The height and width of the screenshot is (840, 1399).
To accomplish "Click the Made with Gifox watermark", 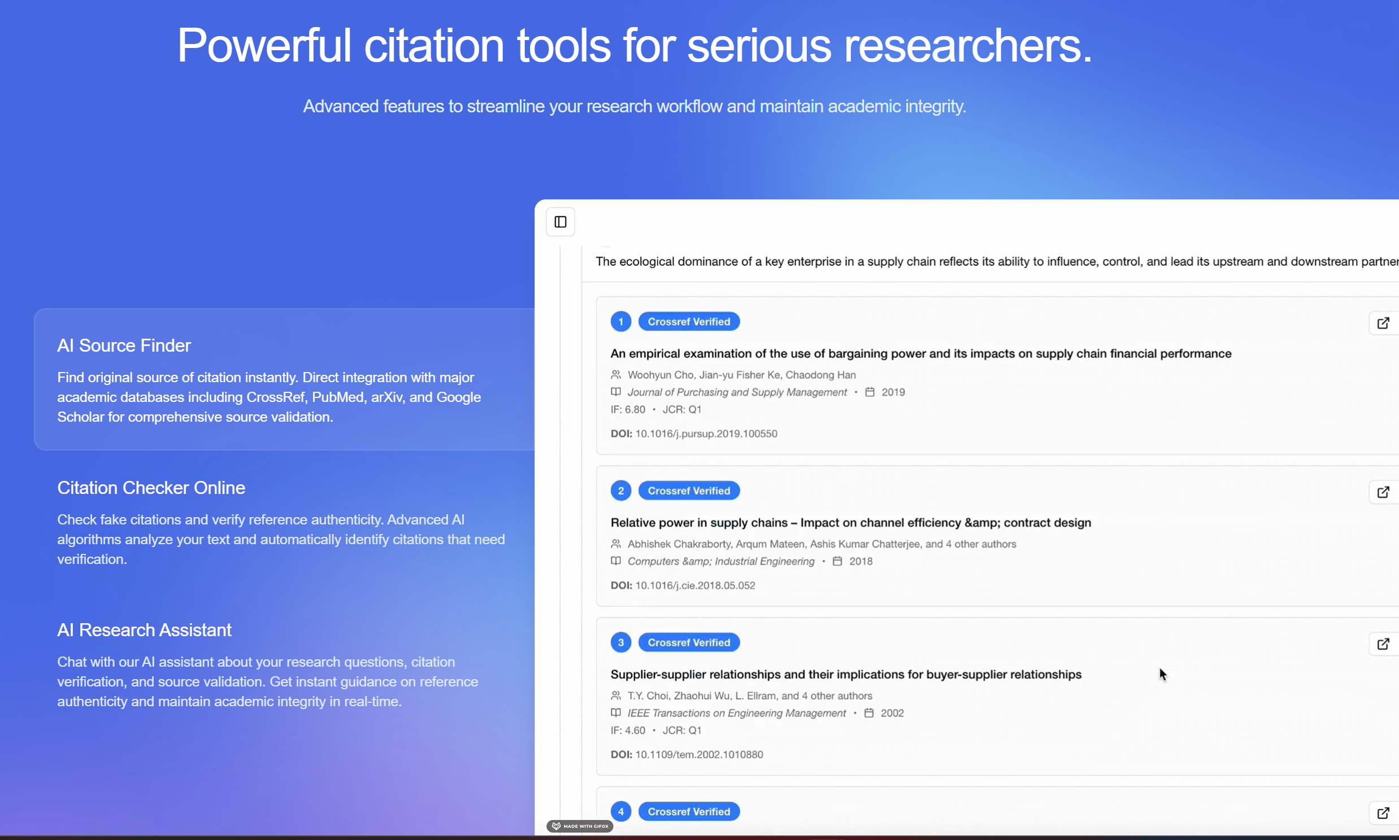I will coord(580,826).
